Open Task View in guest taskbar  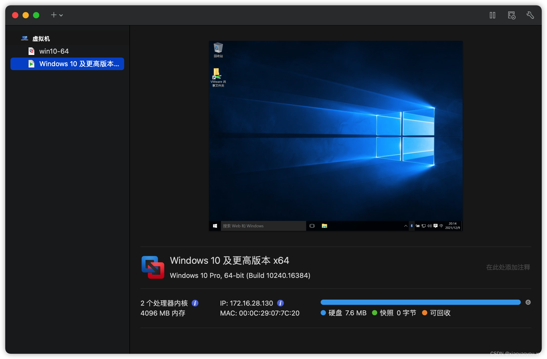(312, 226)
